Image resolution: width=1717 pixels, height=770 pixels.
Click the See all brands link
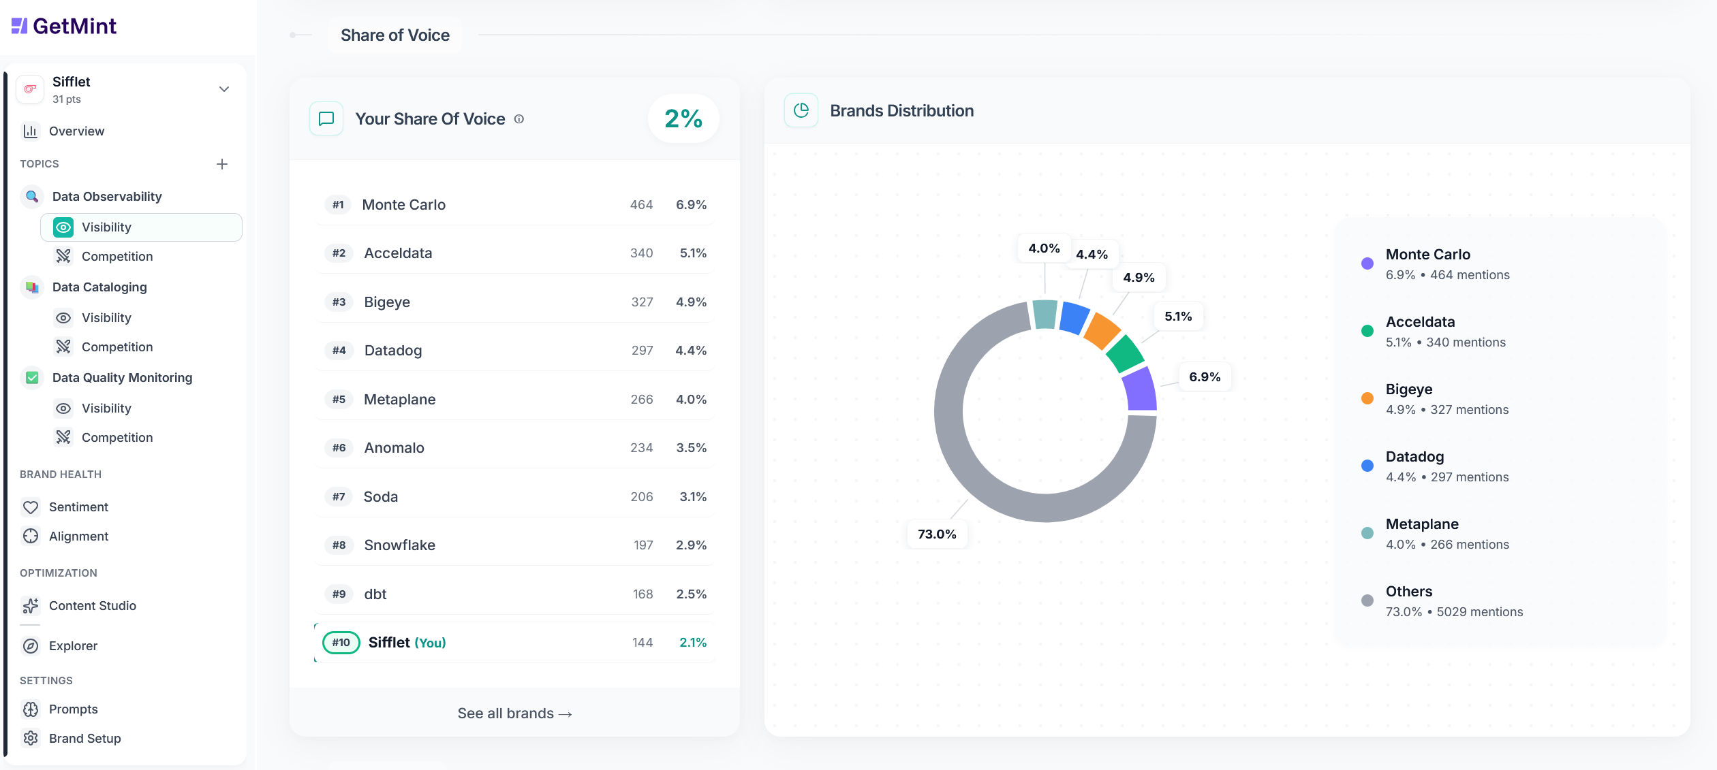pos(514,713)
